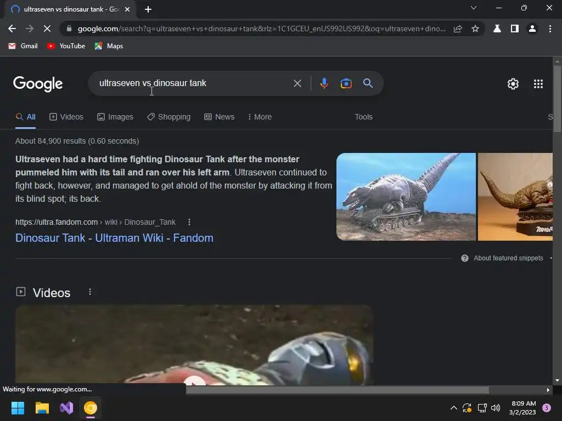
Task: Open the Google apps grid
Action: [538, 84]
